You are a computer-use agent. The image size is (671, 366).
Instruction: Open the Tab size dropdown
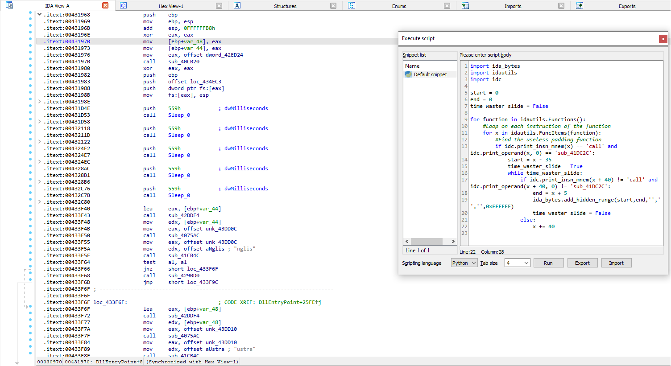pyautogui.click(x=517, y=263)
